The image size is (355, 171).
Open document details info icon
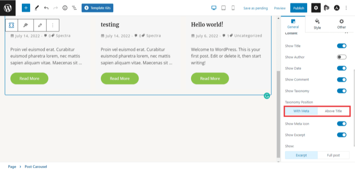pos(65,8)
